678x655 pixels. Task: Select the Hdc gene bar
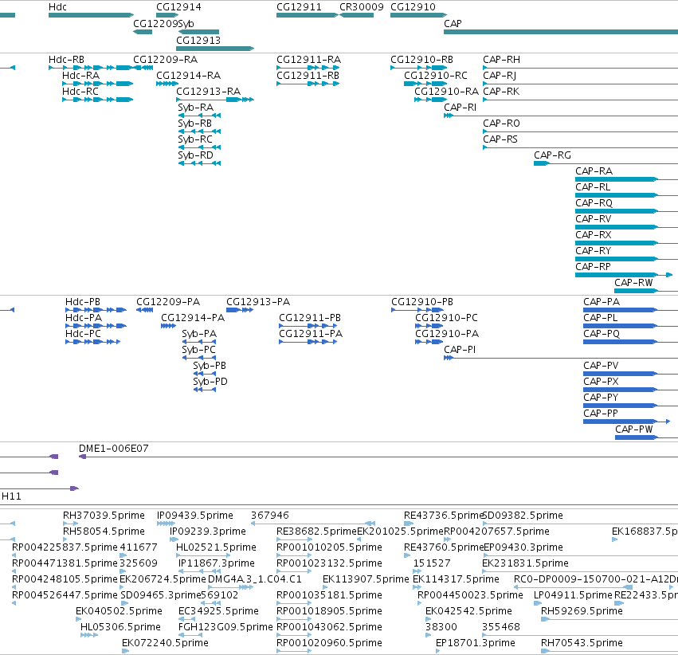pos(91,15)
